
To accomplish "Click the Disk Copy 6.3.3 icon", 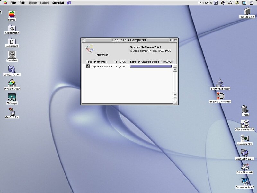I will coord(245,153).
